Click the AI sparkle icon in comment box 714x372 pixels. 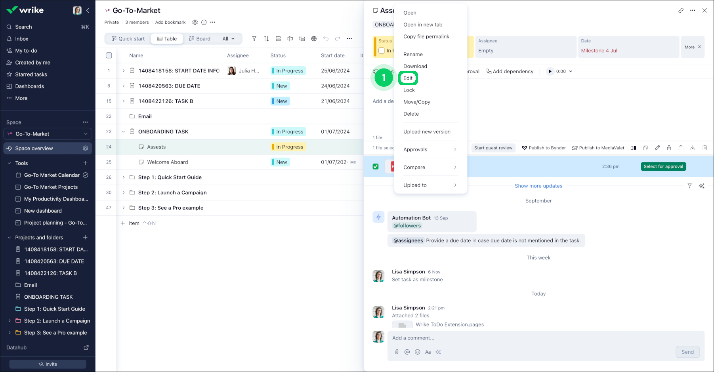click(x=438, y=352)
